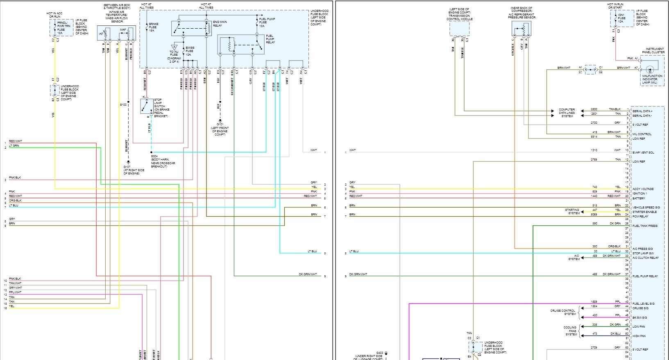This screenshot has height=360, width=669.
Task: Click circuit number "2709"
Action: [594, 348]
